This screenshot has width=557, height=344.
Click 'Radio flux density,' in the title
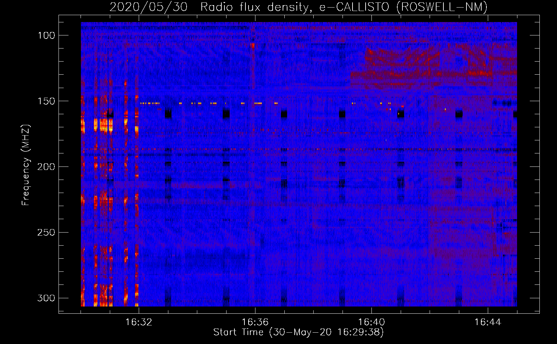[x=256, y=7]
